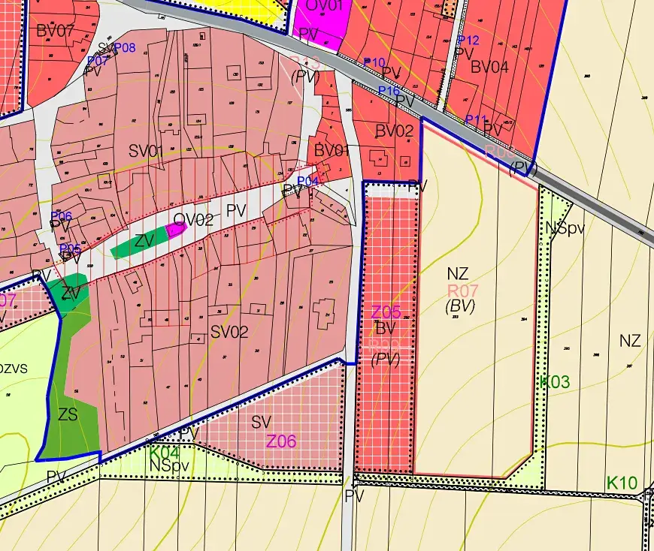The height and width of the screenshot is (551, 654).
Task: Click the SV01 zone label
Action: click(146, 152)
